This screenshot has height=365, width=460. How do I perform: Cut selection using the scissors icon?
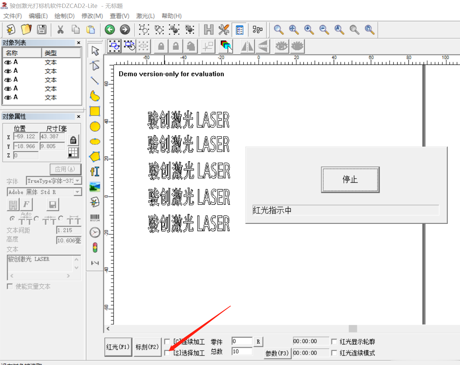[60, 29]
